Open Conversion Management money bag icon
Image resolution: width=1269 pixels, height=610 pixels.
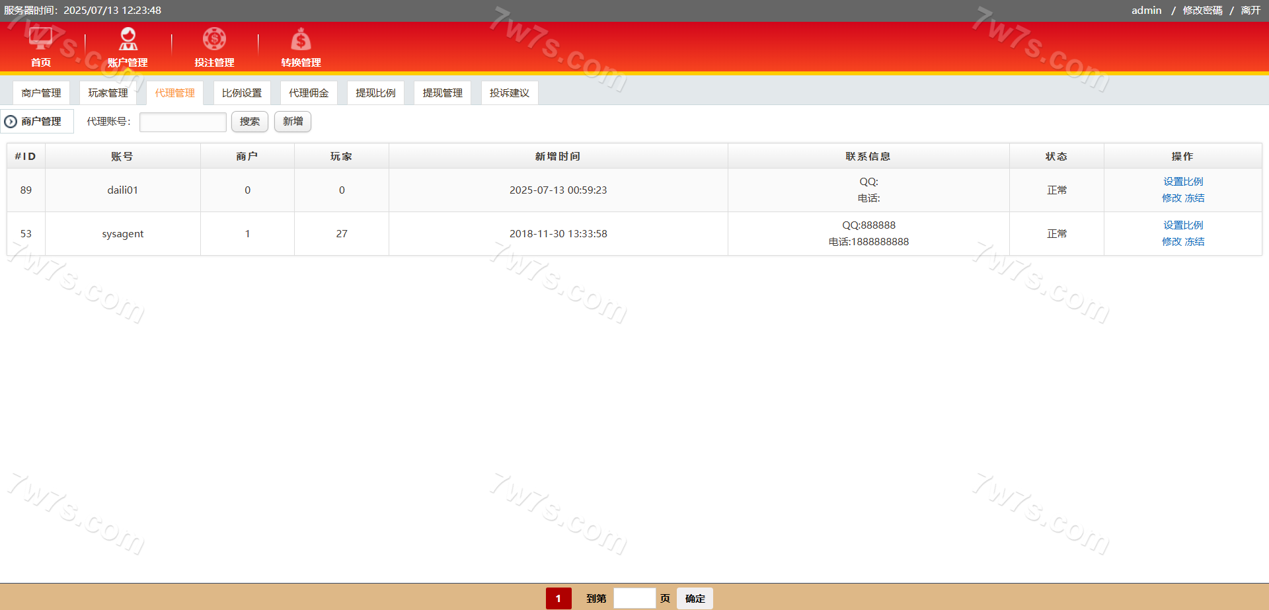[x=301, y=40]
